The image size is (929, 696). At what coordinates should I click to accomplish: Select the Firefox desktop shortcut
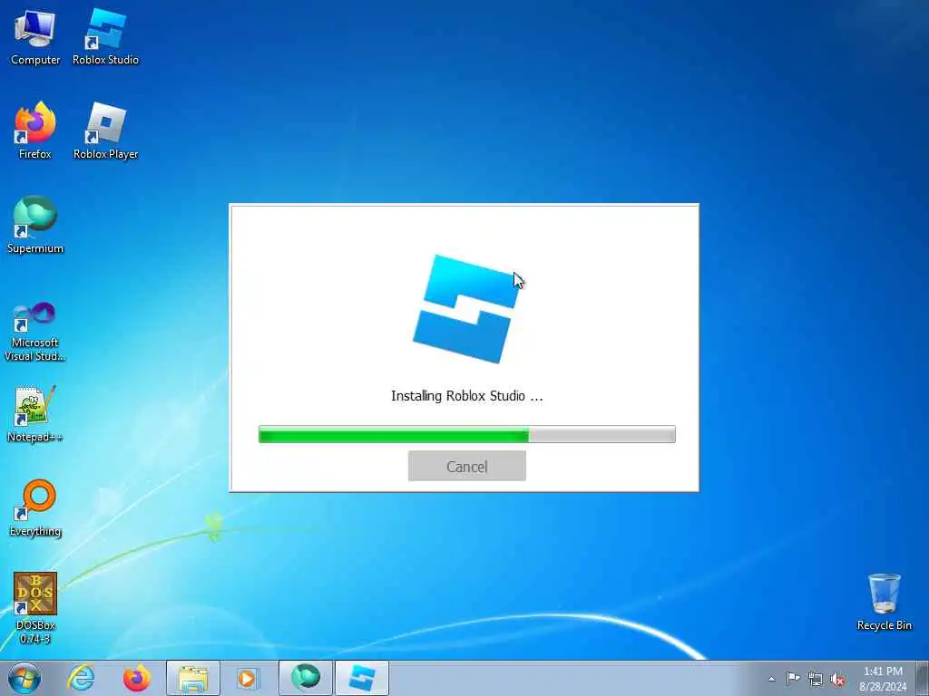click(x=35, y=131)
